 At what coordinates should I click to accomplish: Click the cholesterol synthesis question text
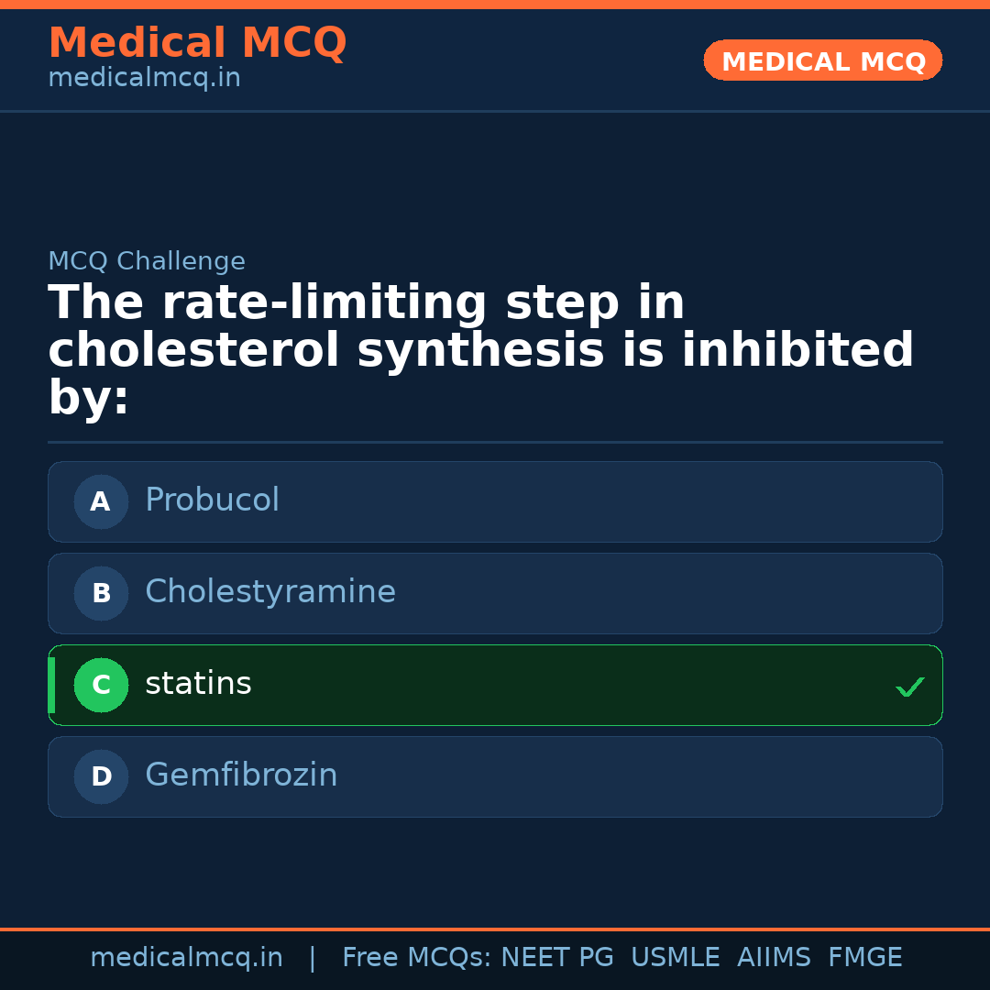point(480,351)
